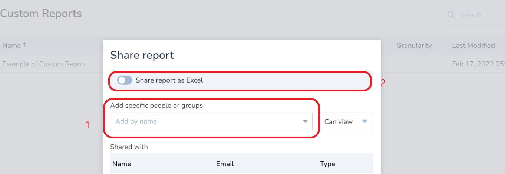Click the Add specific people or groups label

pos(156,106)
